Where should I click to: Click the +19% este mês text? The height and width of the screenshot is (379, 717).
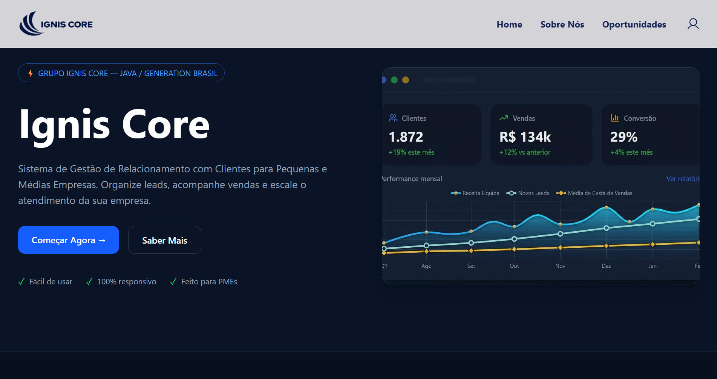pyautogui.click(x=412, y=152)
